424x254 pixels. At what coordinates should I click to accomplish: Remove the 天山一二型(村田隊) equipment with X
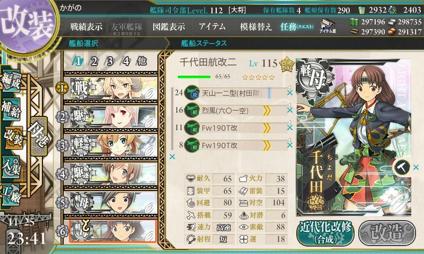point(290,93)
